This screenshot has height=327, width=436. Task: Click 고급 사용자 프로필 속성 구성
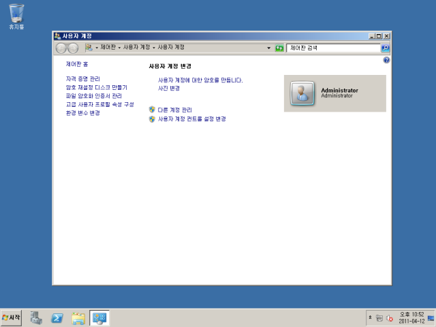(x=100, y=104)
